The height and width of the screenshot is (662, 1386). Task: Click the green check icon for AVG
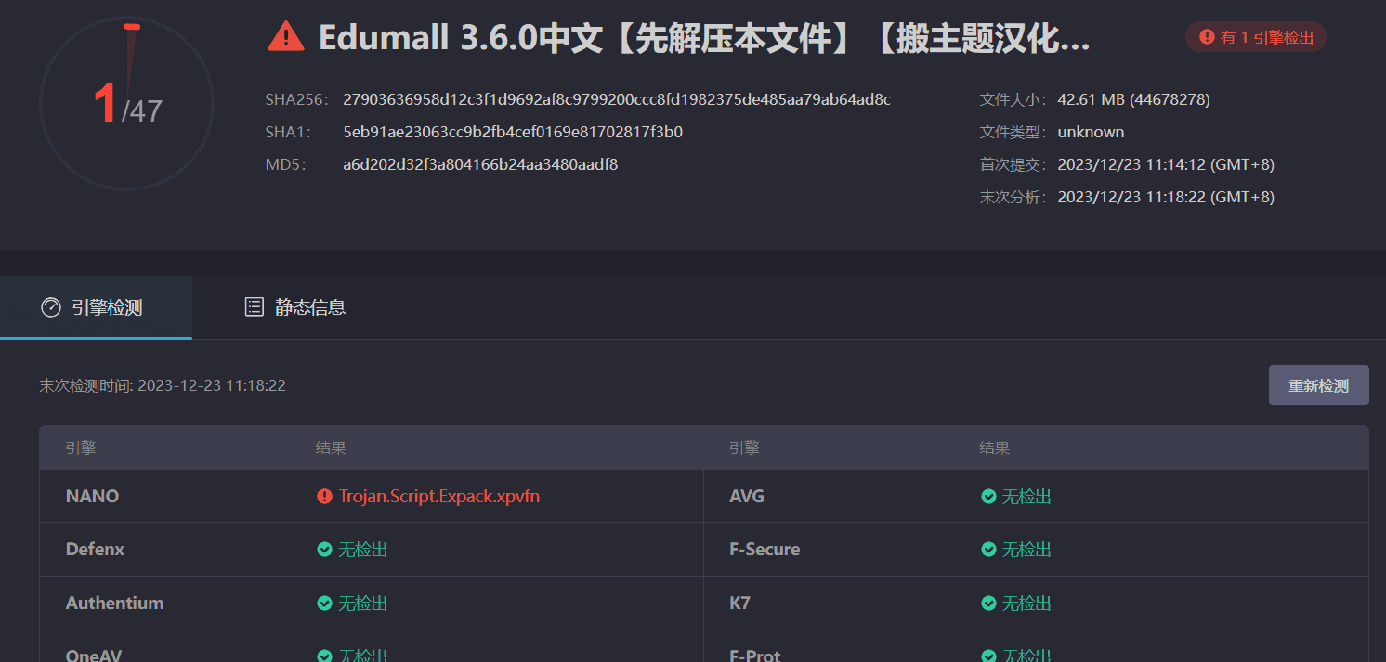click(989, 497)
